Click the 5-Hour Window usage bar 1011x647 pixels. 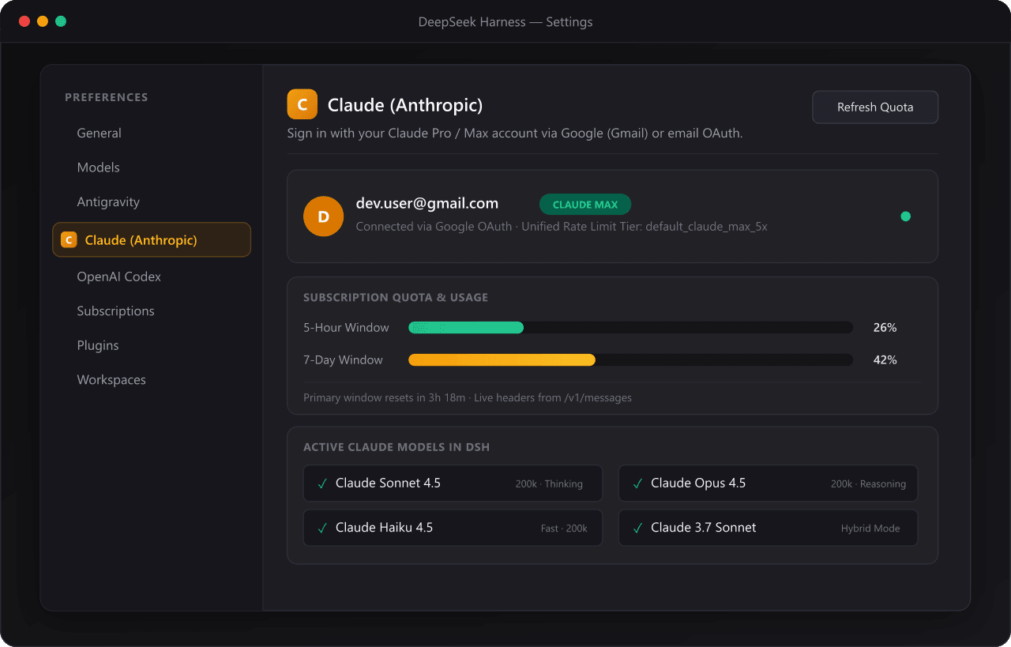[630, 328]
